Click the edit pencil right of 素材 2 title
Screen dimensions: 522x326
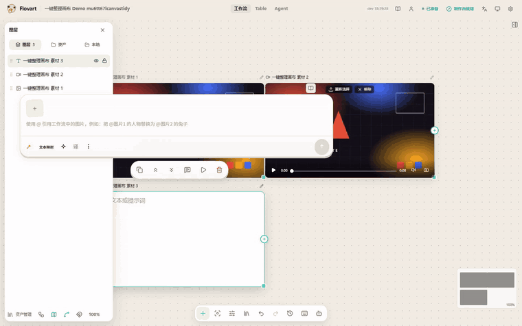tap(432, 77)
